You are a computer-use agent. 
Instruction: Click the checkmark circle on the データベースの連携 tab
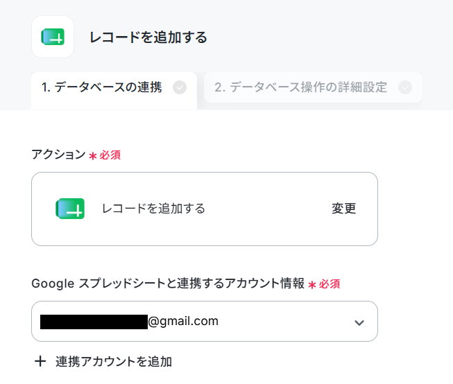coord(180,87)
